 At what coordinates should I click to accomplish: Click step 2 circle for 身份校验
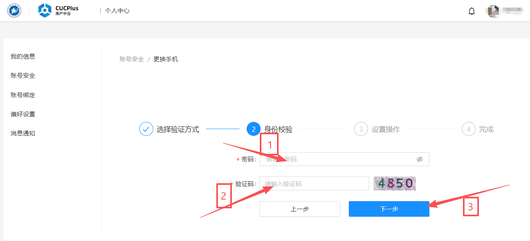pyautogui.click(x=253, y=129)
